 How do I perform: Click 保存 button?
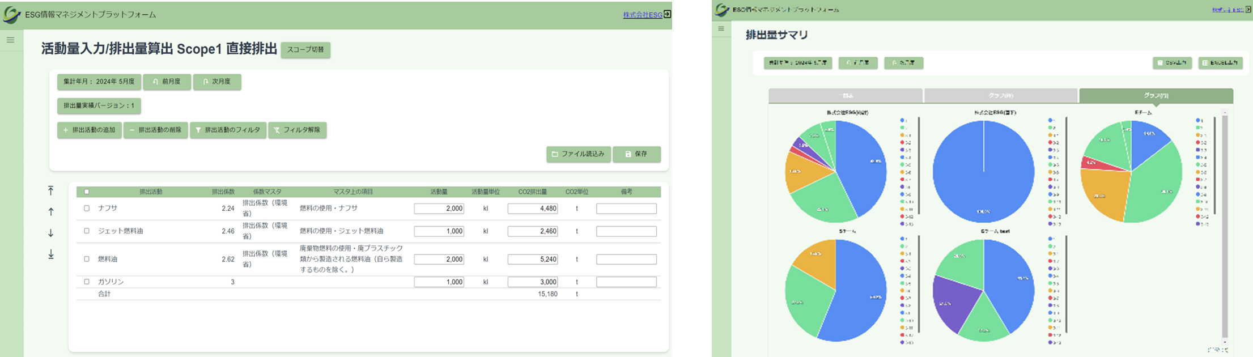(636, 154)
